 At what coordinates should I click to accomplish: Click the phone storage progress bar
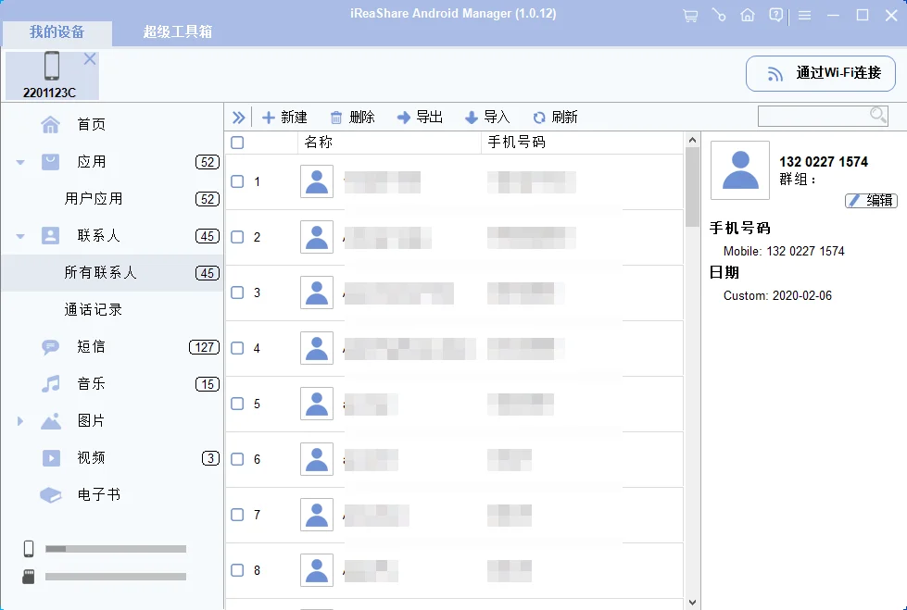pos(116,549)
